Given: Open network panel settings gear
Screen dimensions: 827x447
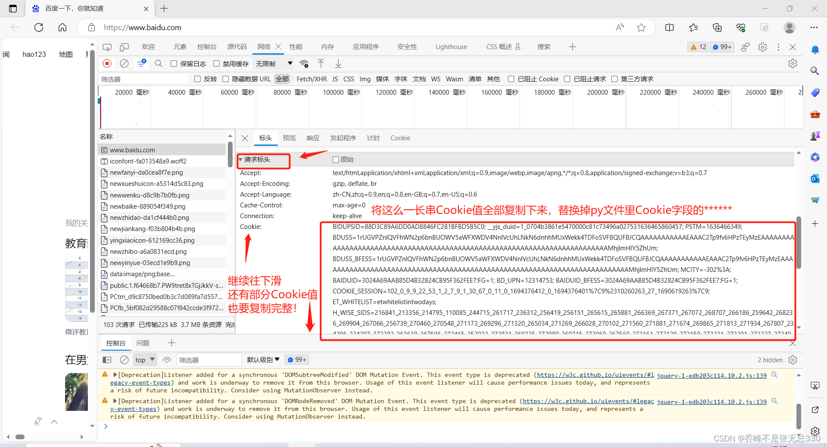Looking at the screenshot, I should (x=793, y=64).
